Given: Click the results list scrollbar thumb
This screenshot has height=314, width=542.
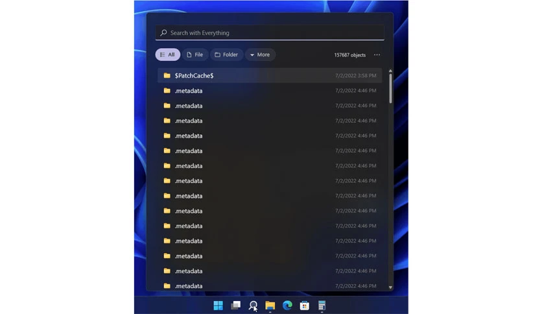Looking at the screenshot, I should pyautogui.click(x=390, y=88).
